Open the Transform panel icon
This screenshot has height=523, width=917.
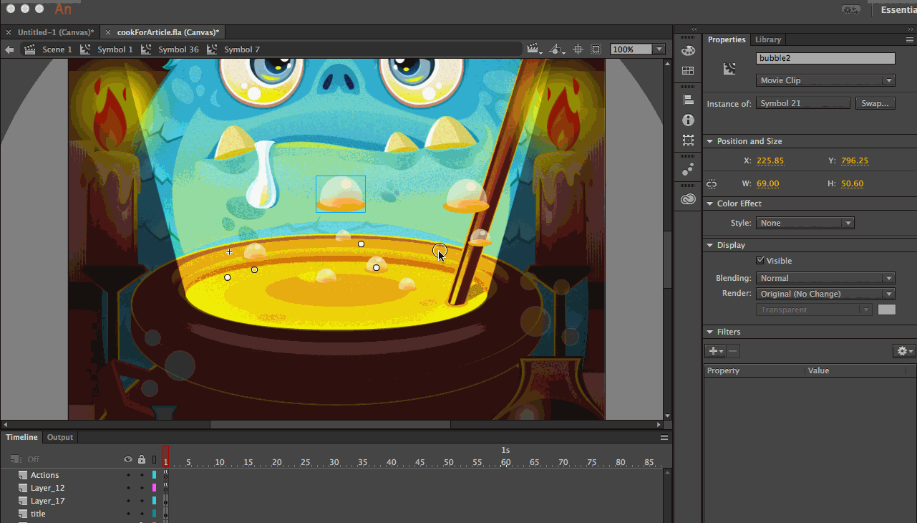(x=688, y=140)
